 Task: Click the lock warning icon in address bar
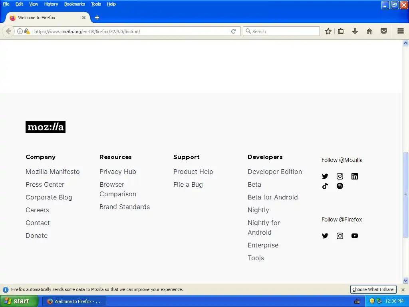tap(27, 31)
